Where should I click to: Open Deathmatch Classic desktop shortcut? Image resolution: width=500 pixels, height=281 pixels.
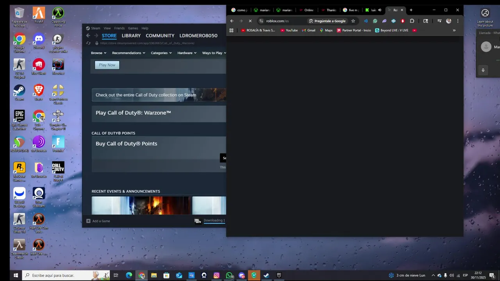click(x=19, y=249)
